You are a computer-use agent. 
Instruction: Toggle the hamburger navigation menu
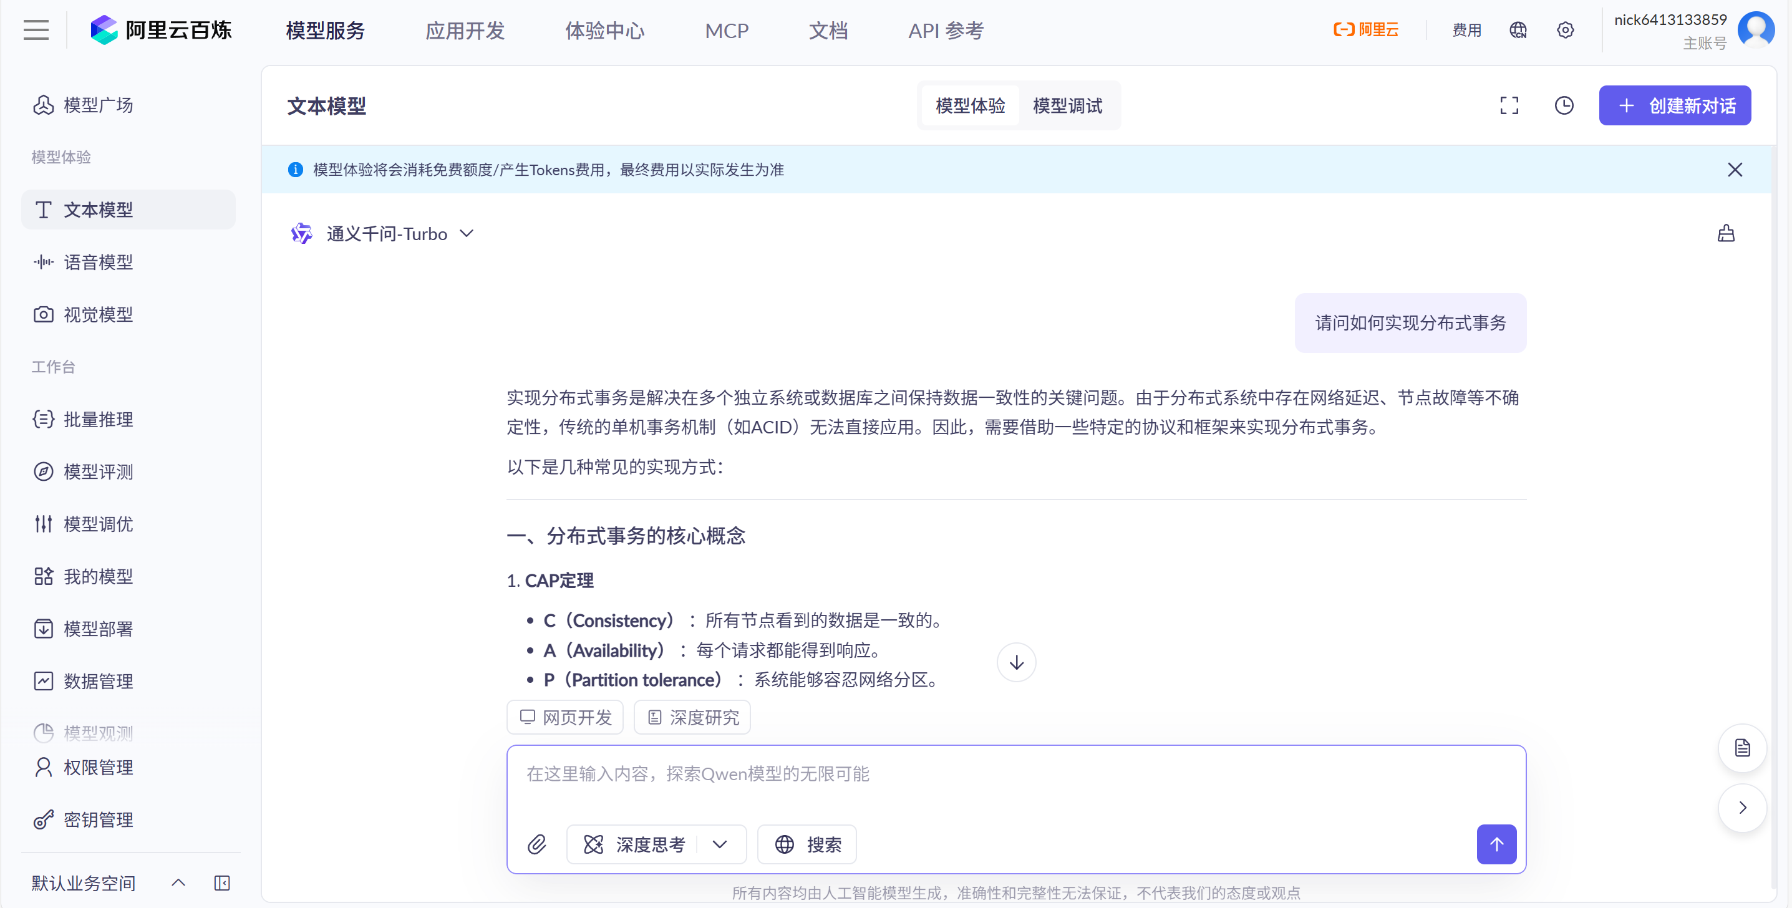[36, 30]
